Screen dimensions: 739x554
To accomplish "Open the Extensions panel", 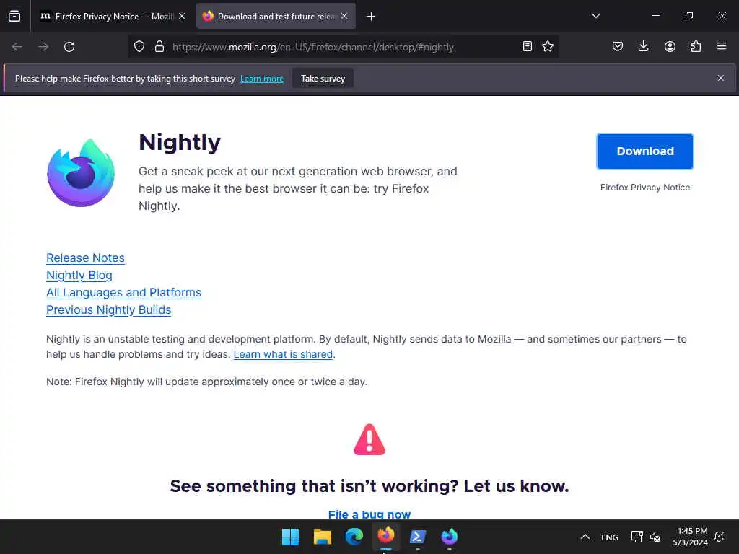I will [696, 46].
